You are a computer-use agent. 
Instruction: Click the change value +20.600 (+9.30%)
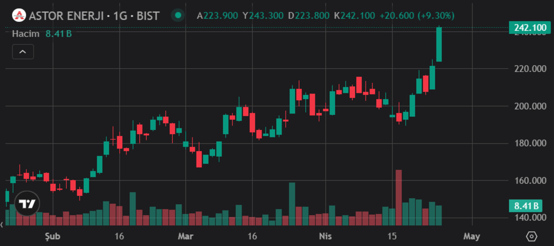click(417, 16)
